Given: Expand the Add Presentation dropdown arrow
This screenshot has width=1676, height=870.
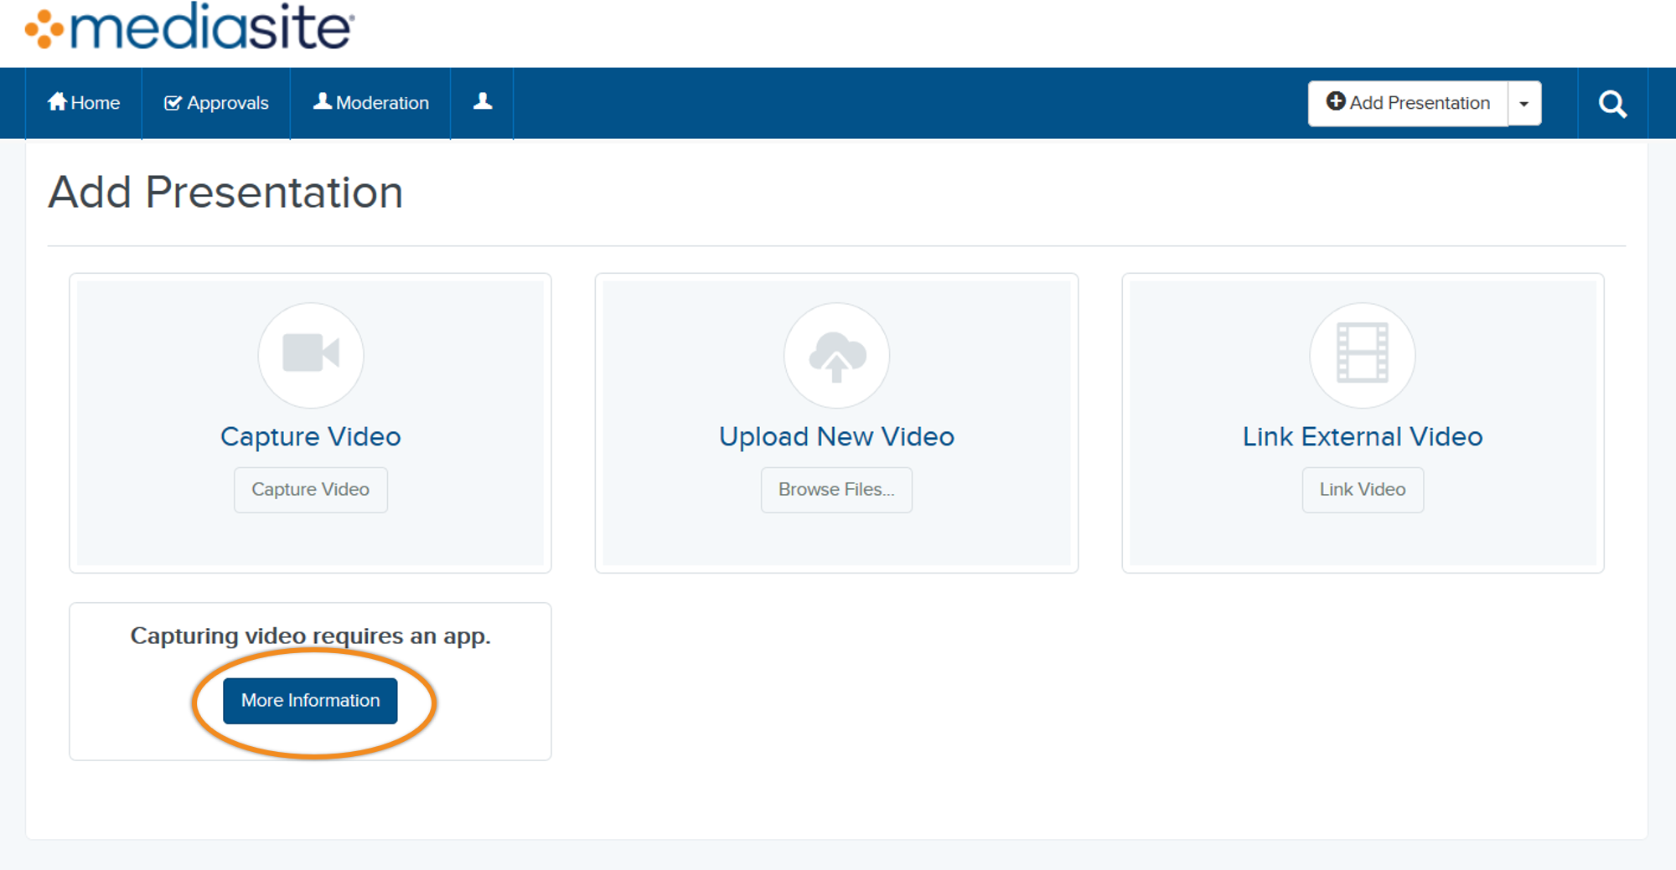Looking at the screenshot, I should click(1523, 102).
